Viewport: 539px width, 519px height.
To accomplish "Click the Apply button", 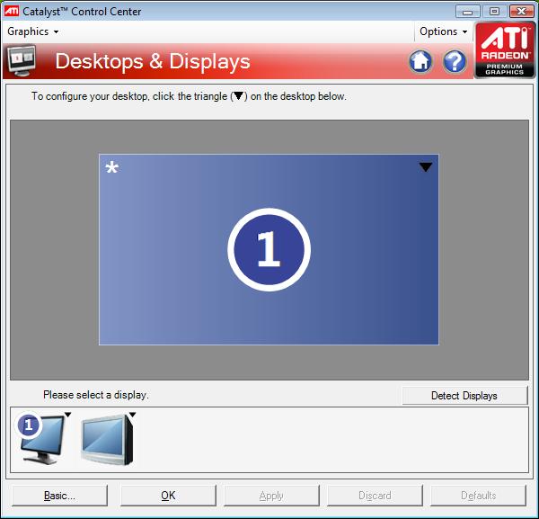I will click(x=271, y=496).
